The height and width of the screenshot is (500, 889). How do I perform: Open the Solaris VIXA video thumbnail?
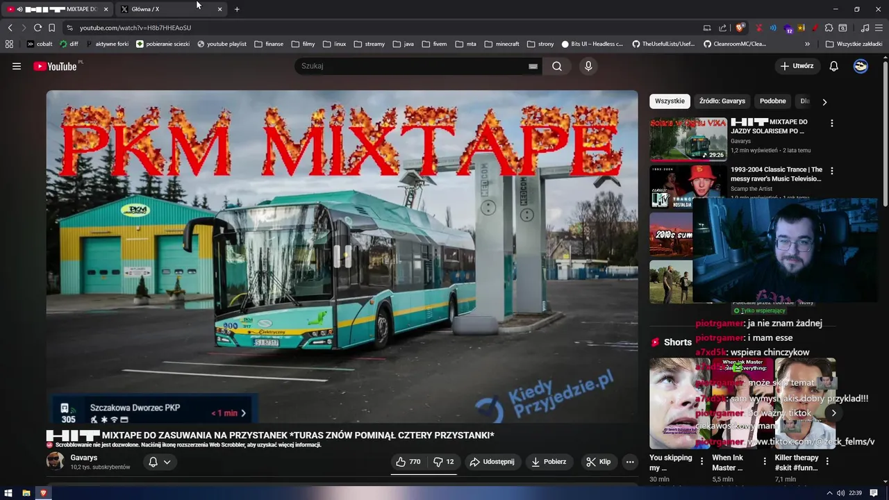click(688, 140)
